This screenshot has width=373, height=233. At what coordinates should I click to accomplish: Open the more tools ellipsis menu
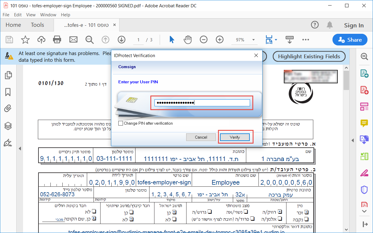coord(305,40)
